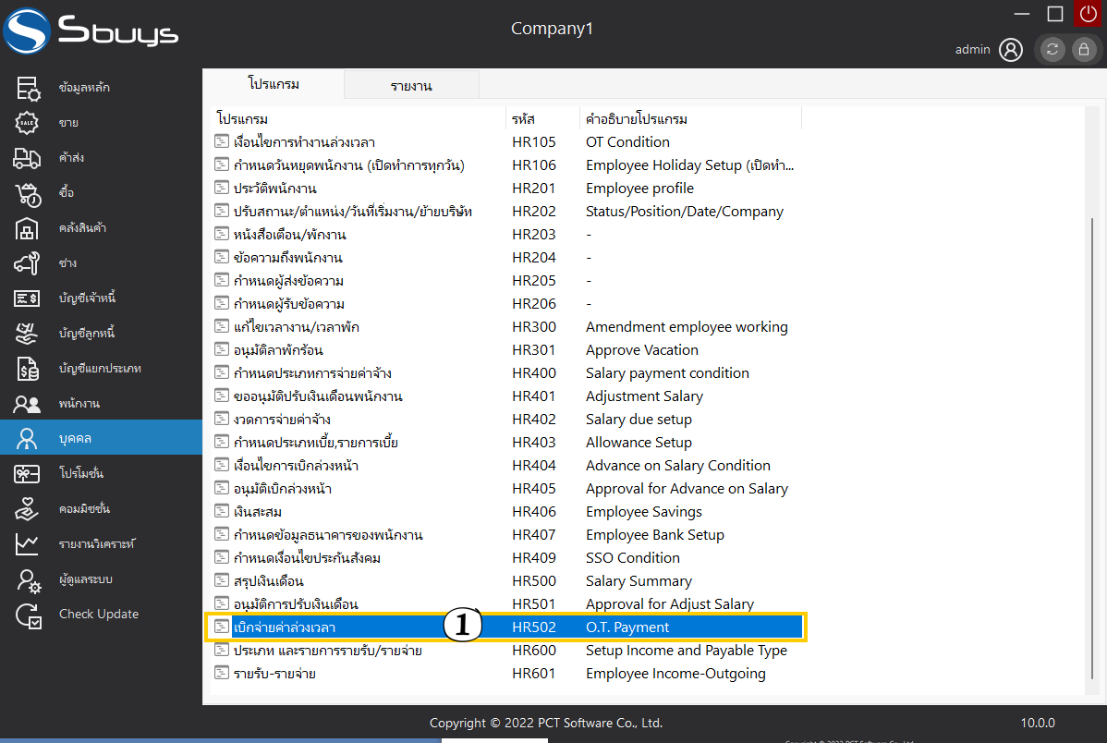This screenshot has width=1107, height=743.
Task: Select HR500 Salary Summary row
Action: point(268,581)
